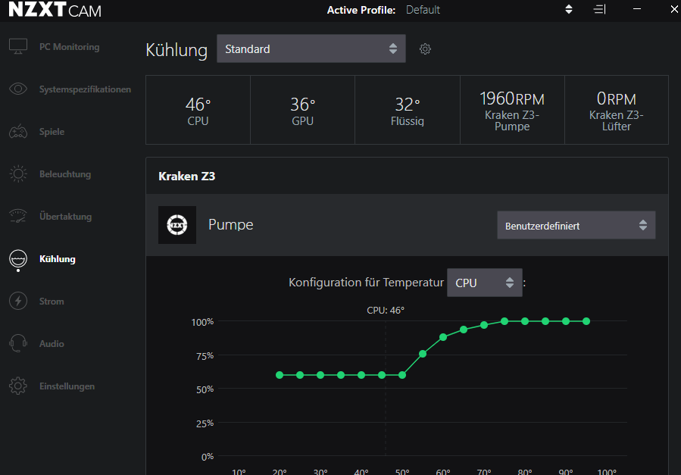Click the pump curve point at 35°

(341, 375)
